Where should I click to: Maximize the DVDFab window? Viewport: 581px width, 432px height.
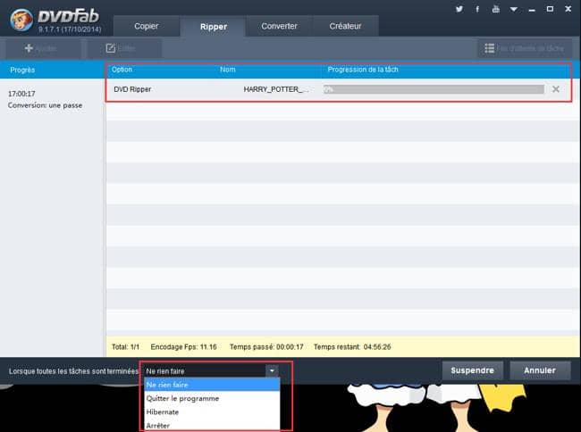coord(550,9)
